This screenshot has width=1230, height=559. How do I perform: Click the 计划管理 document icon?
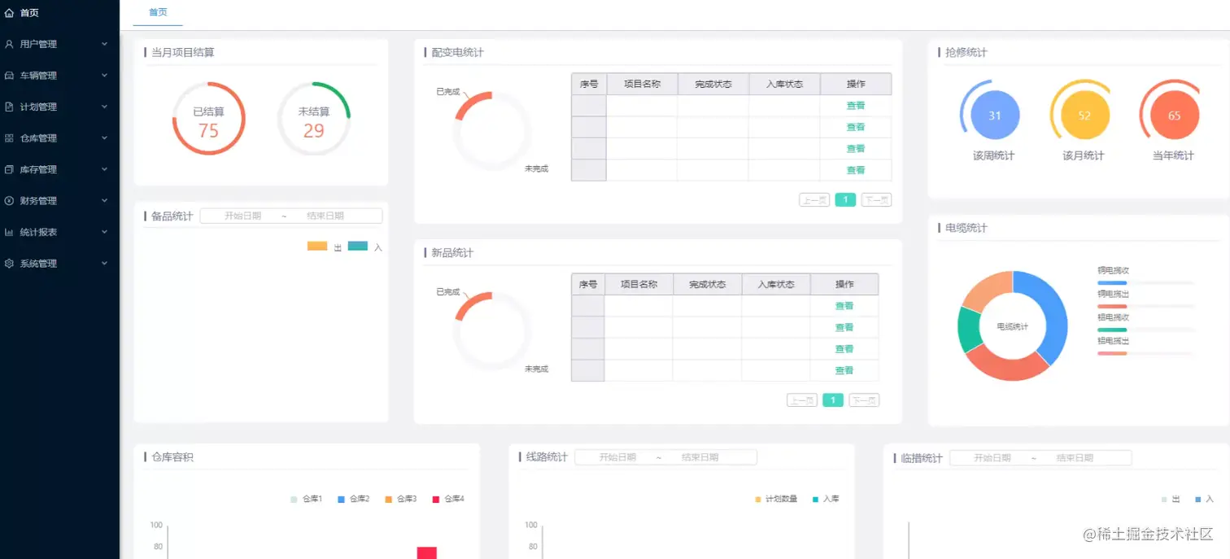[x=9, y=107]
